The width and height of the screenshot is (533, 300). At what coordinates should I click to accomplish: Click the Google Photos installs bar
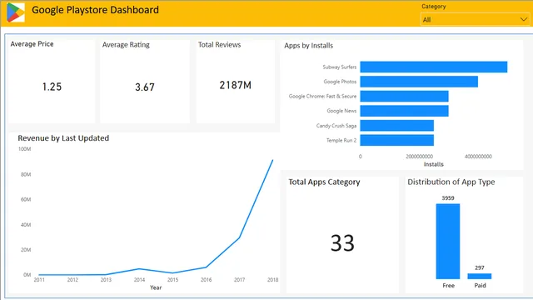(x=419, y=82)
